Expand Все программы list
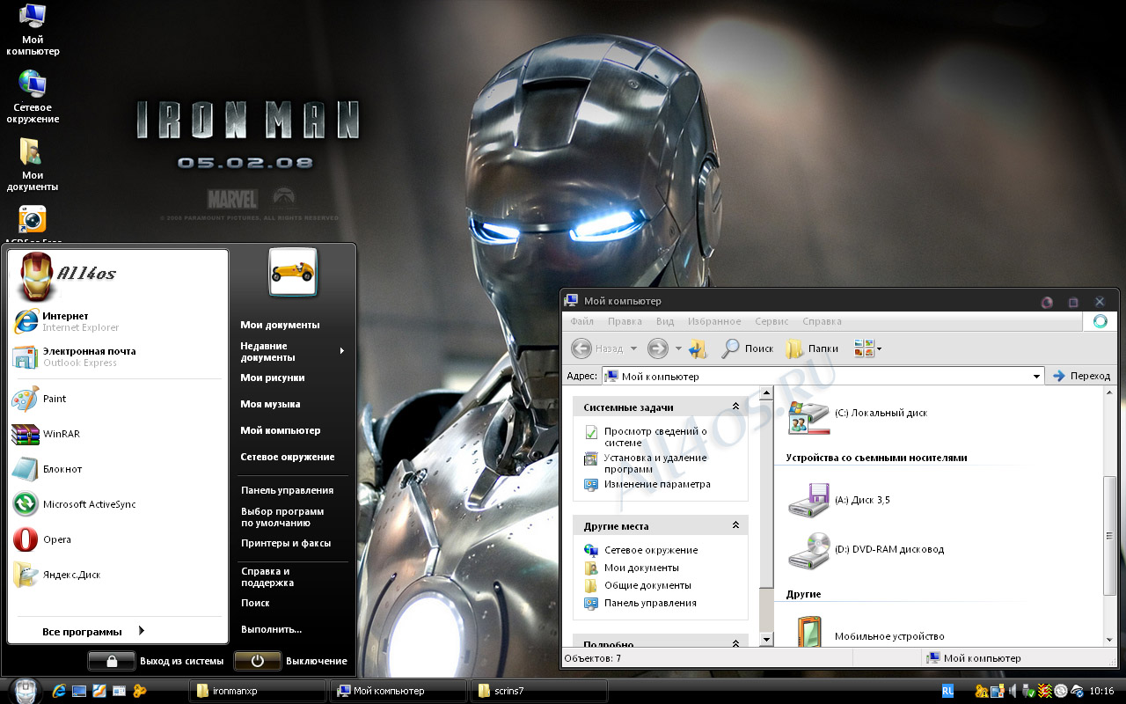This screenshot has height=704, width=1126. pyautogui.click(x=93, y=631)
